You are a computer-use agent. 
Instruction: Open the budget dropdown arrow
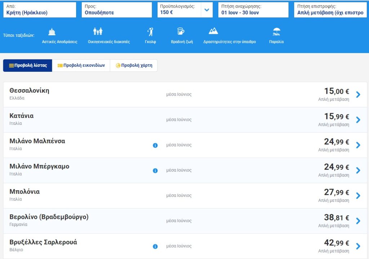coord(206,10)
